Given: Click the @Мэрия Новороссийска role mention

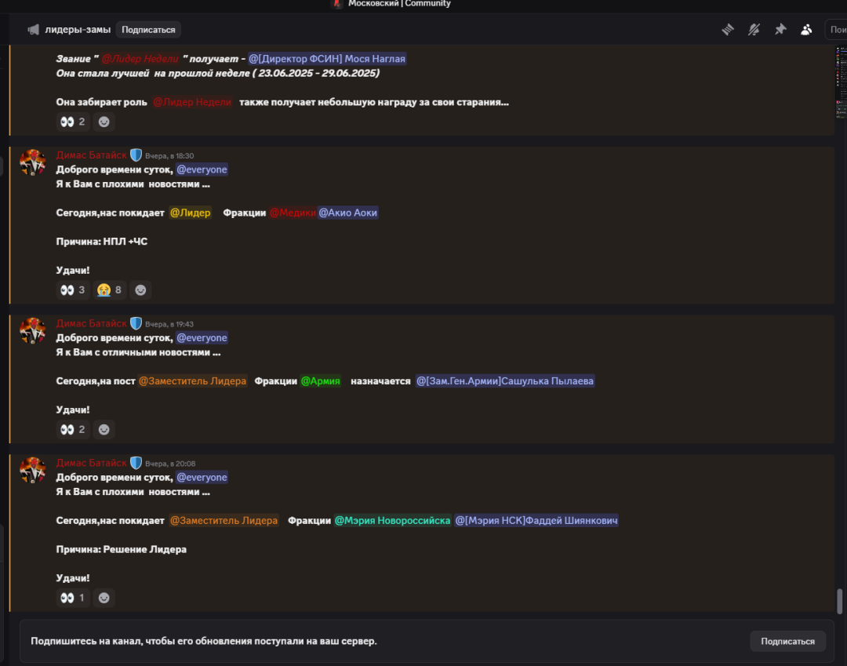Looking at the screenshot, I should tap(392, 521).
